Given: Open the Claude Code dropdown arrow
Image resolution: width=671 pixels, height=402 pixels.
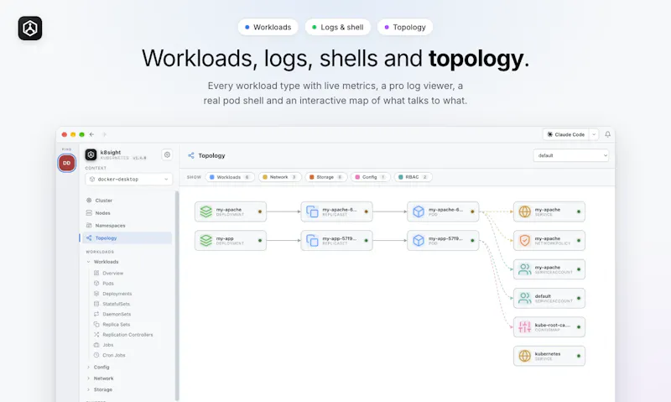Looking at the screenshot, I should pos(594,134).
